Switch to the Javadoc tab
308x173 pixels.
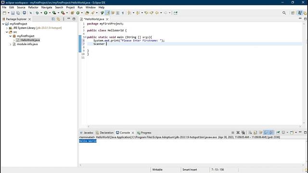pyautogui.click(x=87, y=133)
